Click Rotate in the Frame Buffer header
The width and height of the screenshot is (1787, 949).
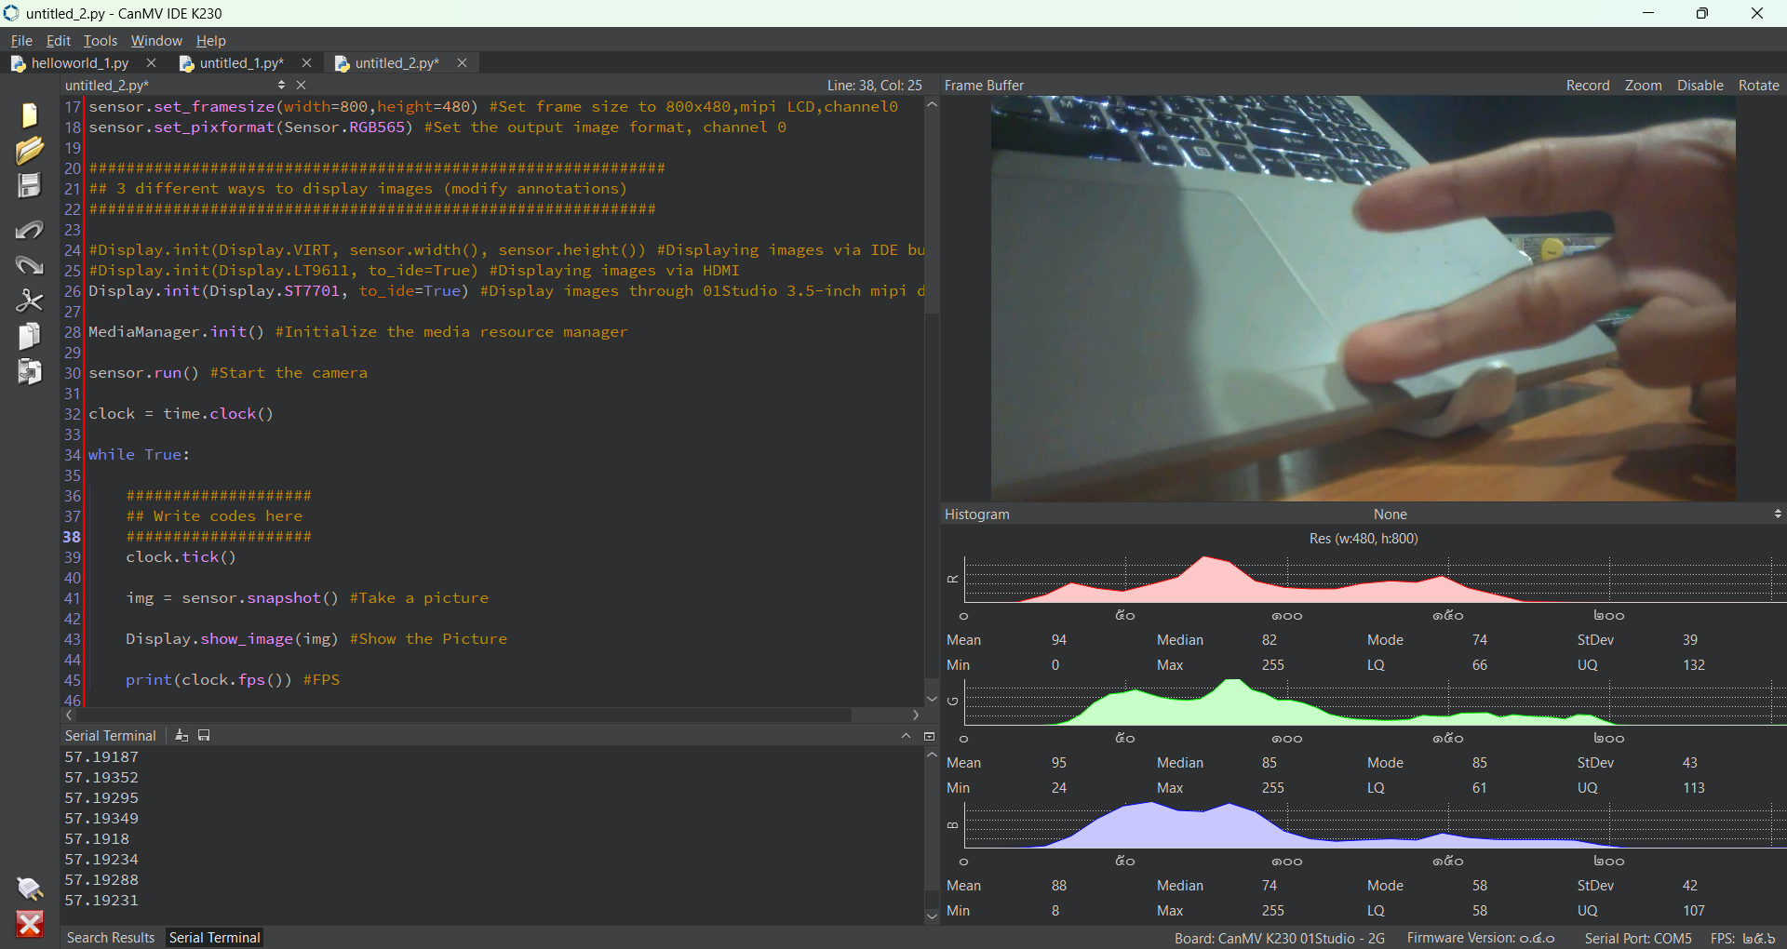point(1758,86)
